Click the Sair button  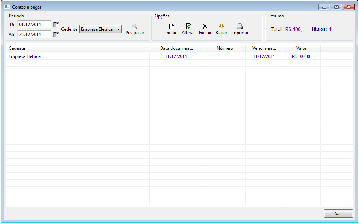click(338, 214)
